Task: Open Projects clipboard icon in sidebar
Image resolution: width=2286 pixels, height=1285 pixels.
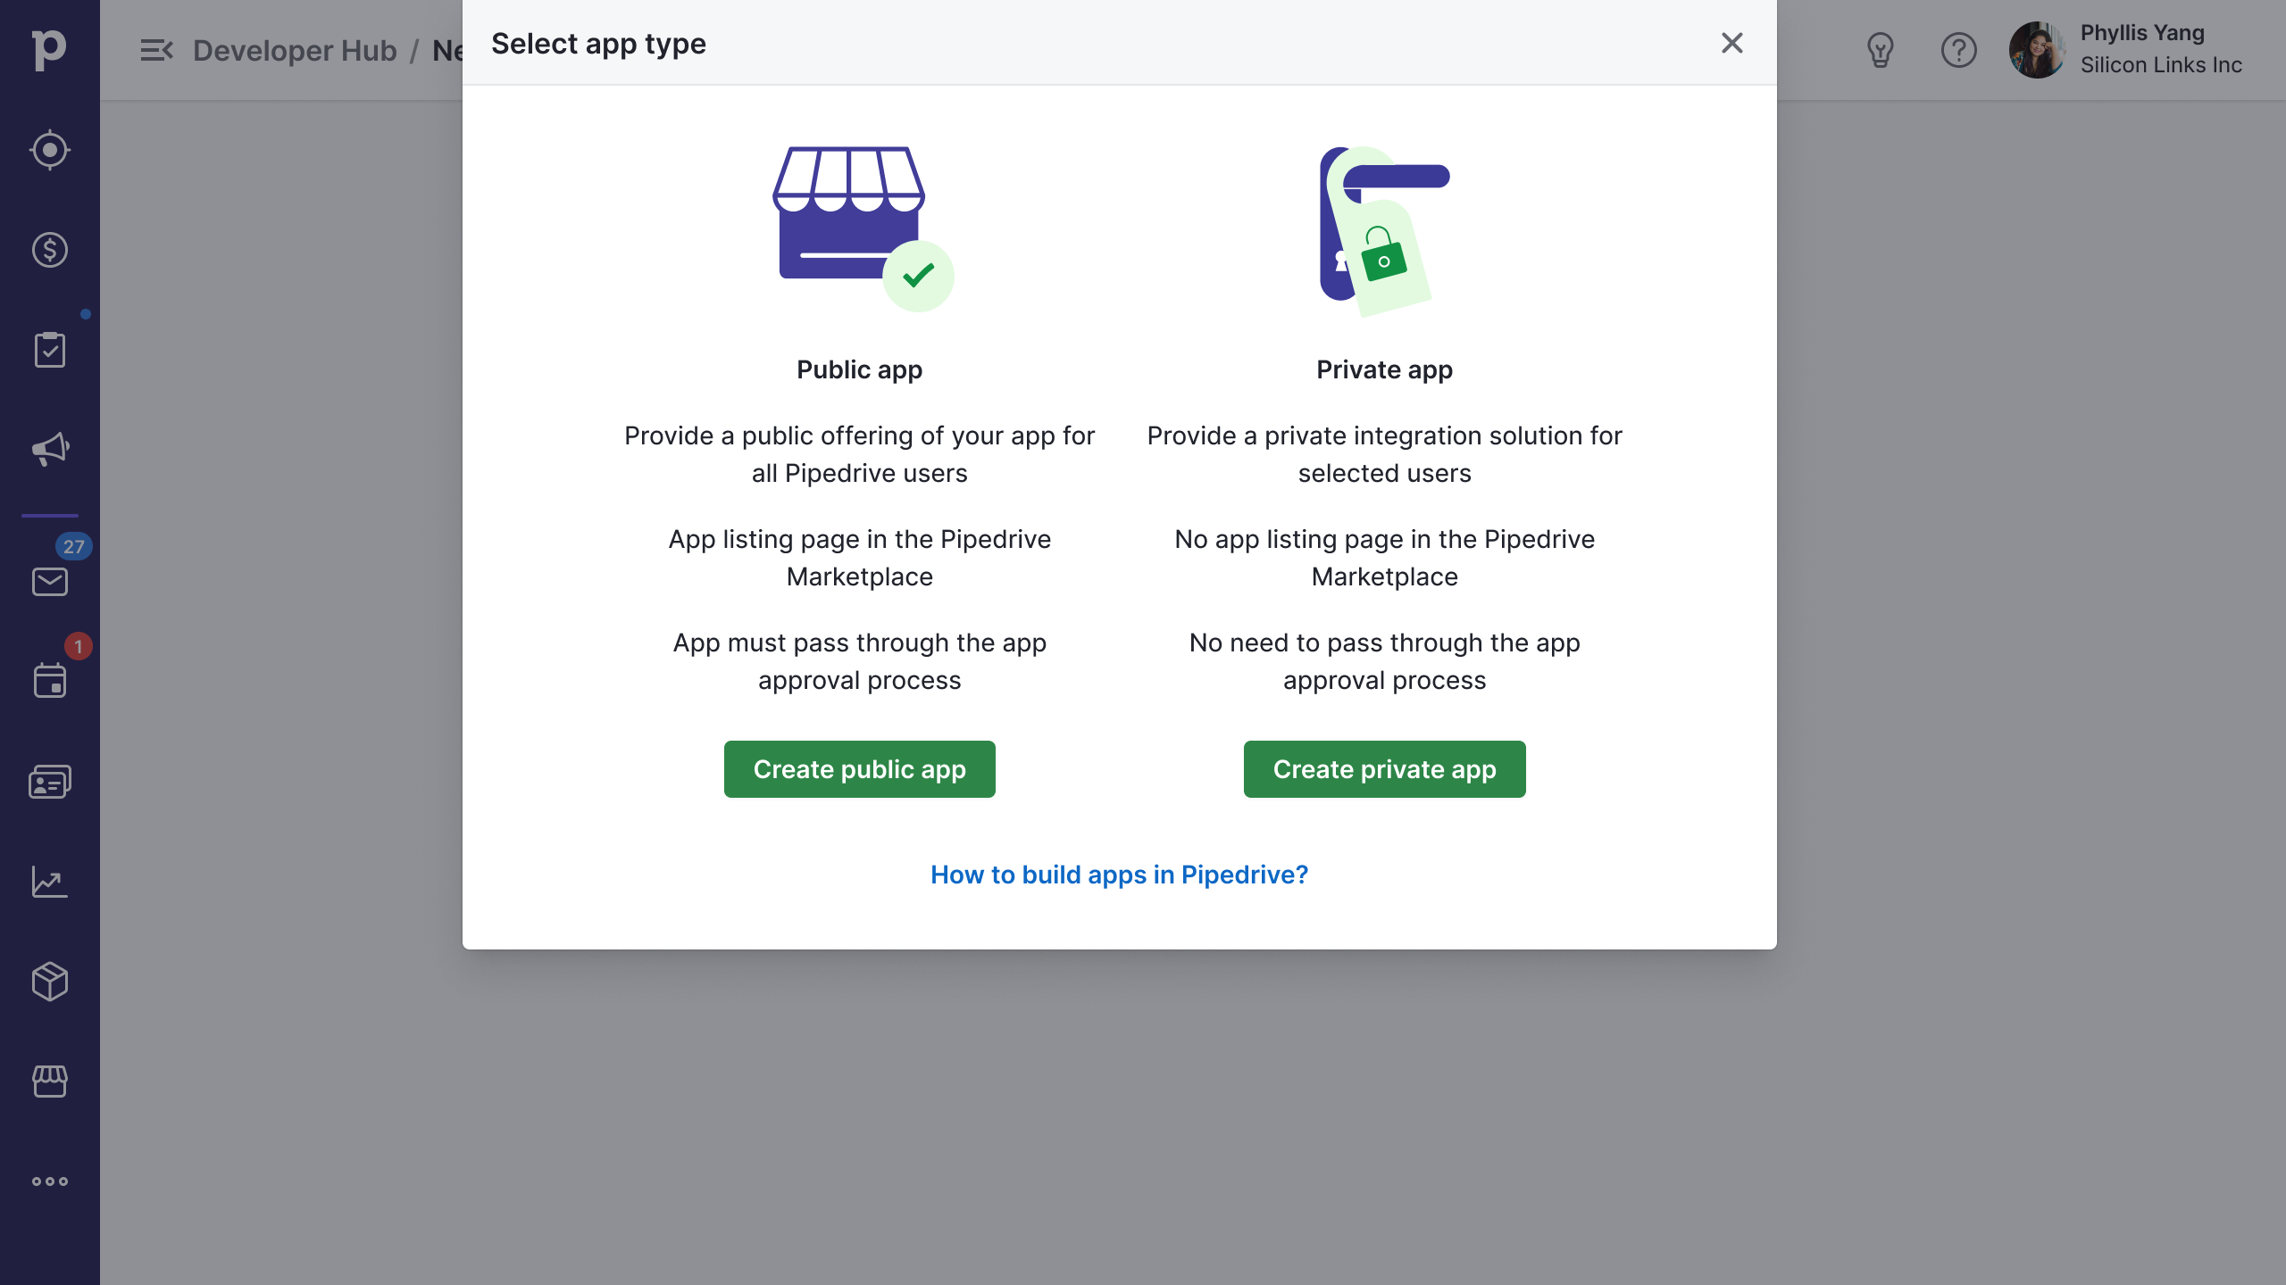Action: [x=49, y=350]
